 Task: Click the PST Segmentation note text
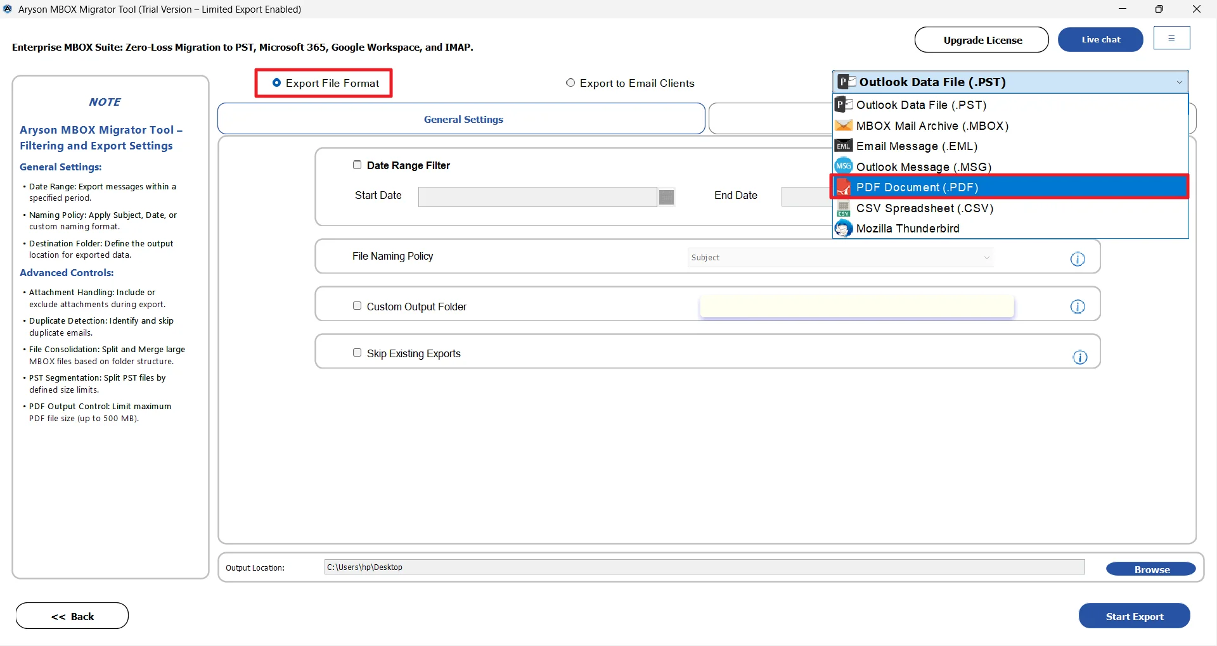coord(97,384)
